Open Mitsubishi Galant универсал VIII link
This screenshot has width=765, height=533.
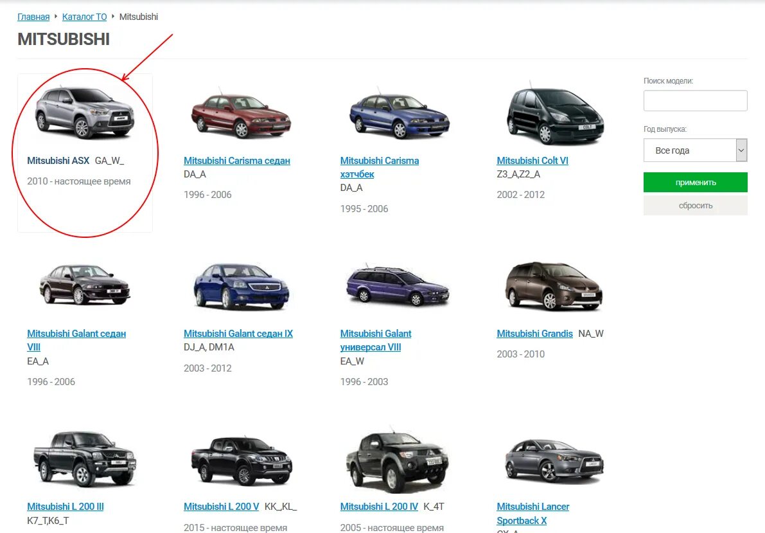pyautogui.click(x=376, y=340)
